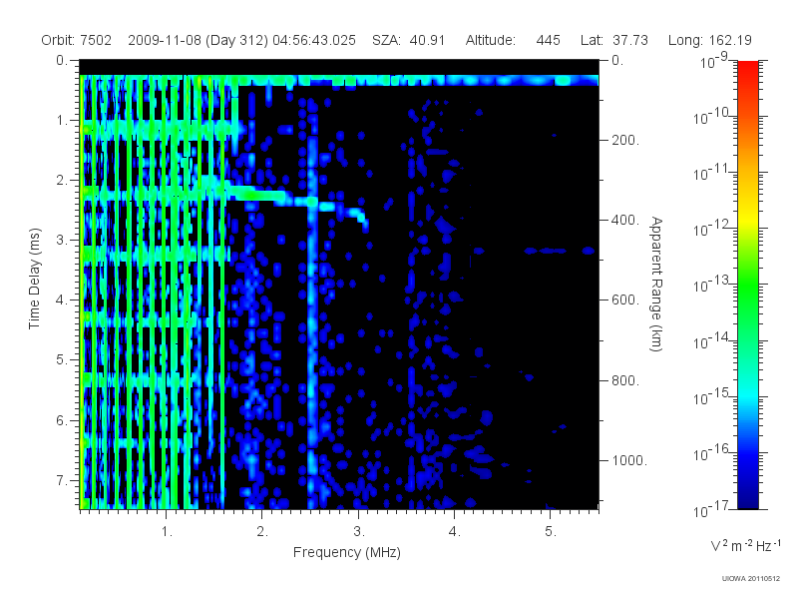The height and width of the screenshot is (599, 798).
Task: Click the 10^-15 color scale label
Action: click(713, 396)
